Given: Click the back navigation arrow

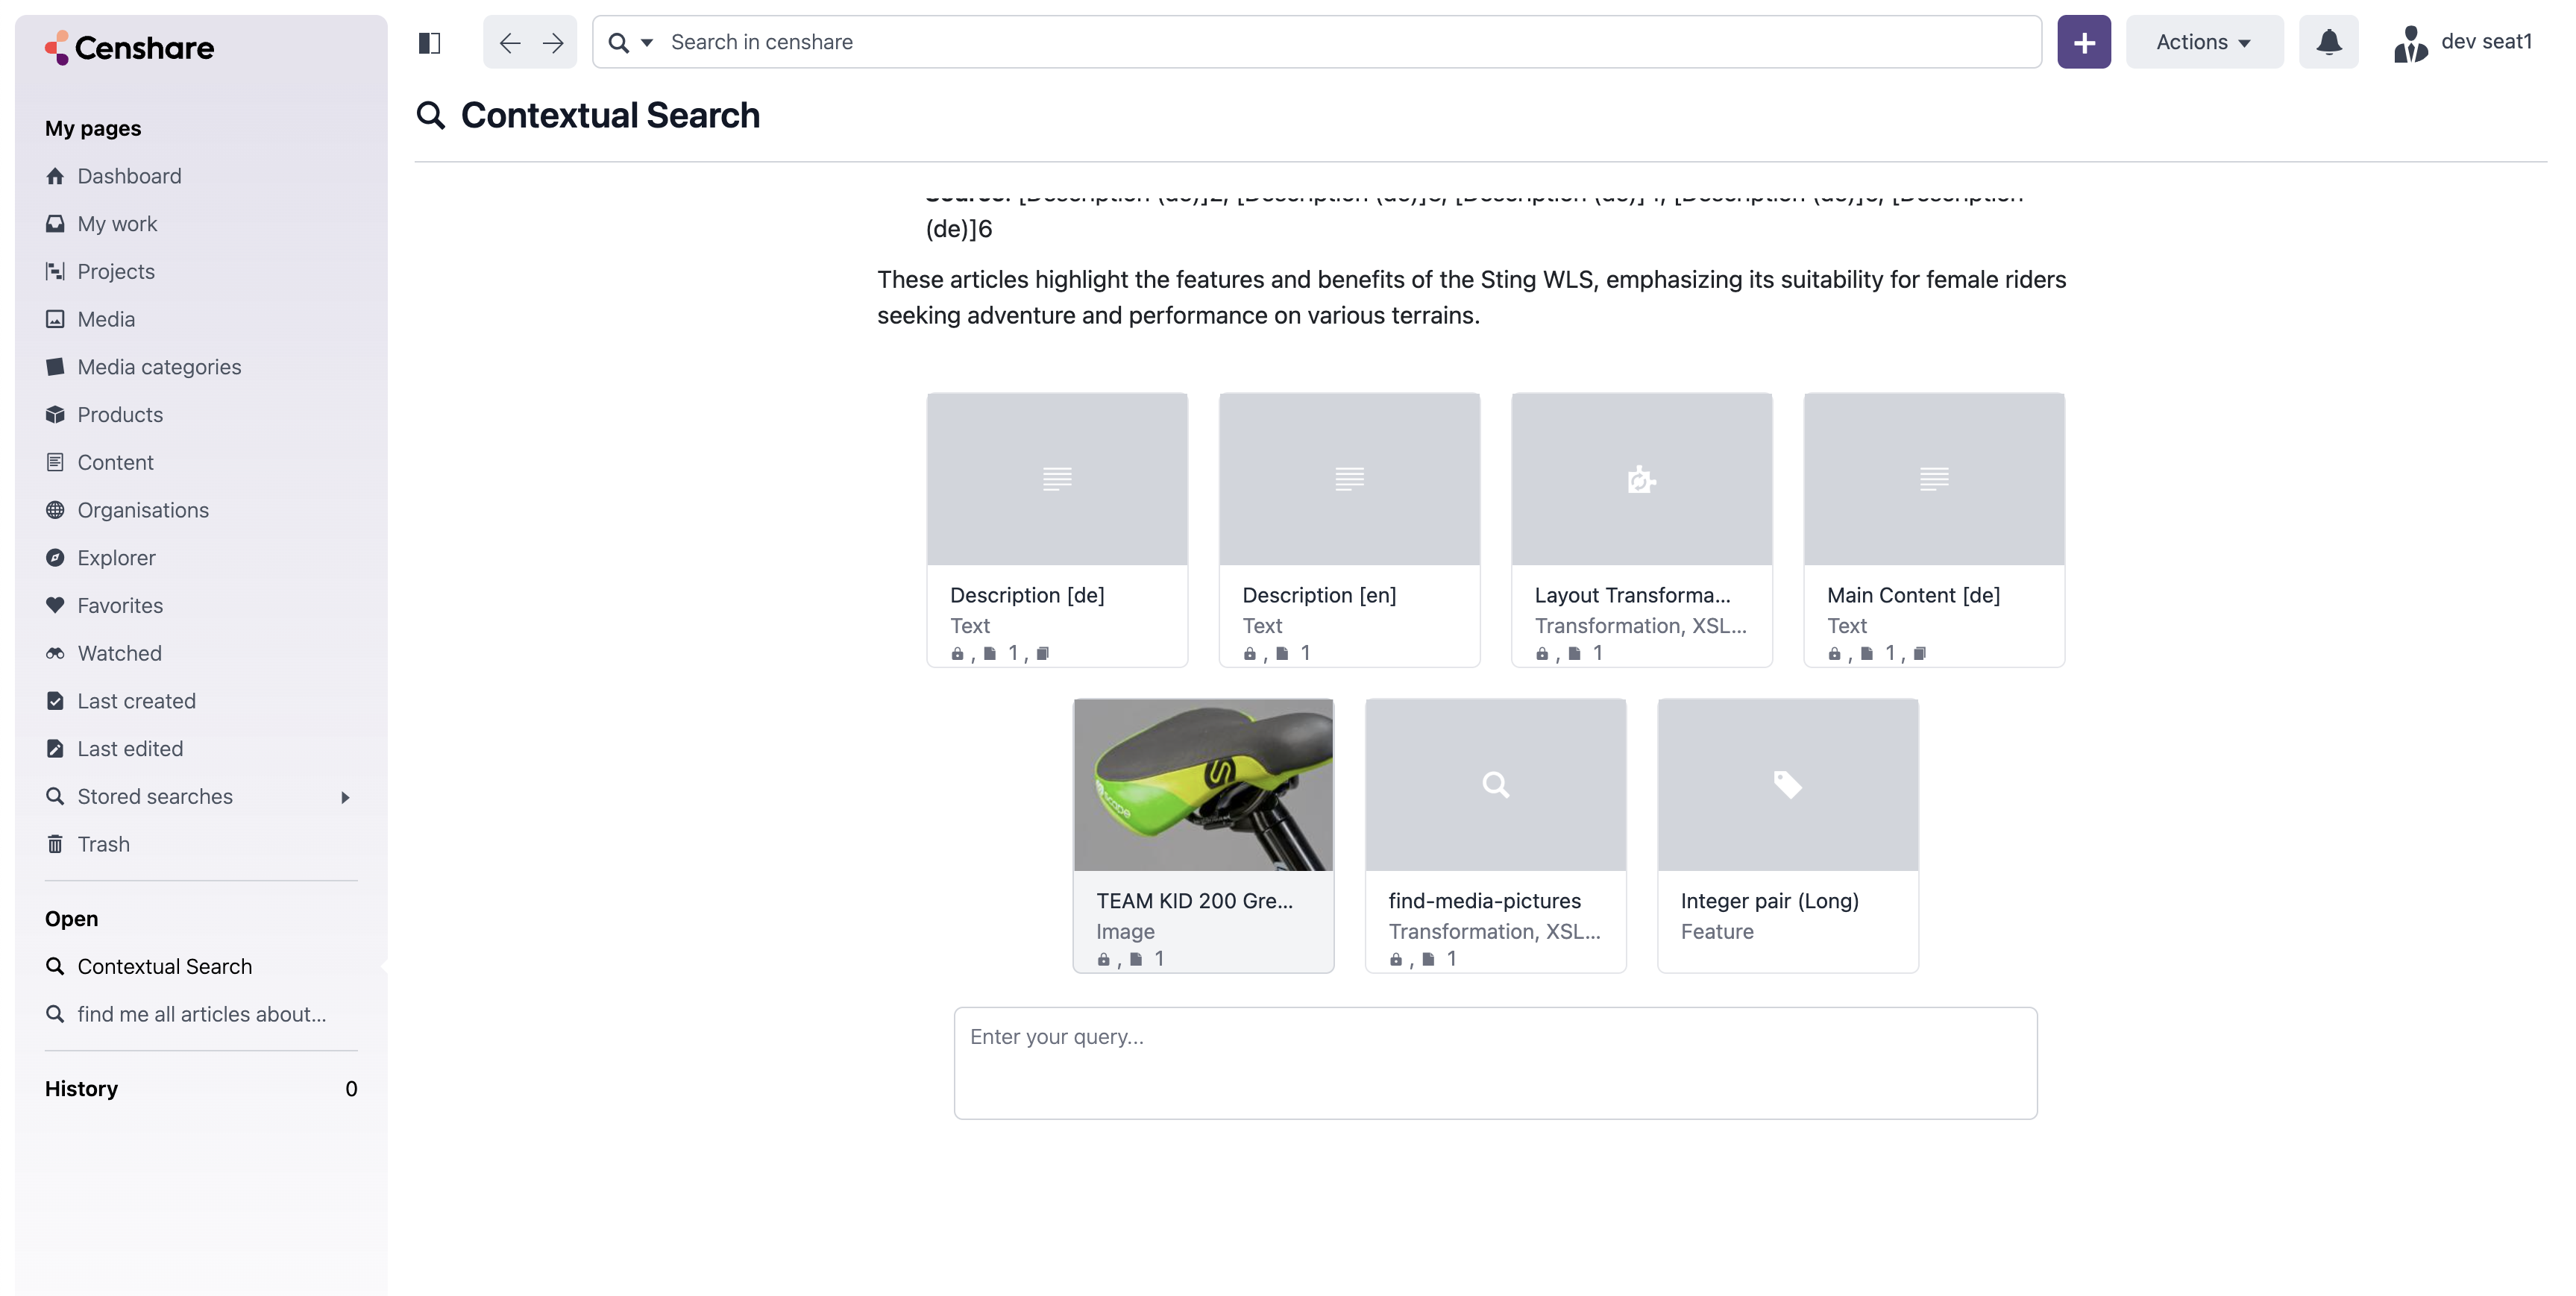Looking at the screenshot, I should point(509,42).
